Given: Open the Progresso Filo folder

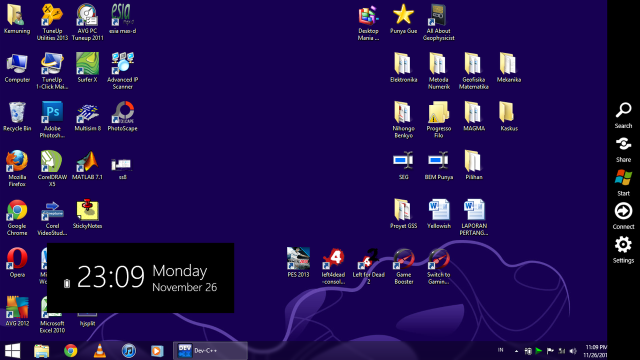Looking at the screenshot, I should click(x=438, y=120).
